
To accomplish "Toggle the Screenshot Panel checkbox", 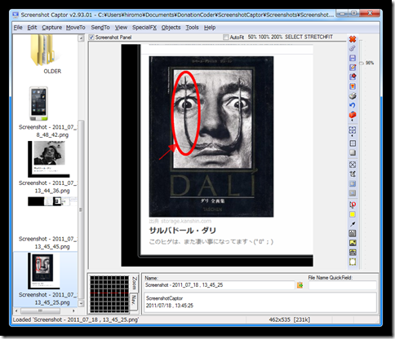I will [x=91, y=37].
